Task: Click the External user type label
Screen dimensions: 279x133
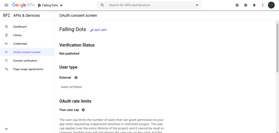Action: click(65, 77)
